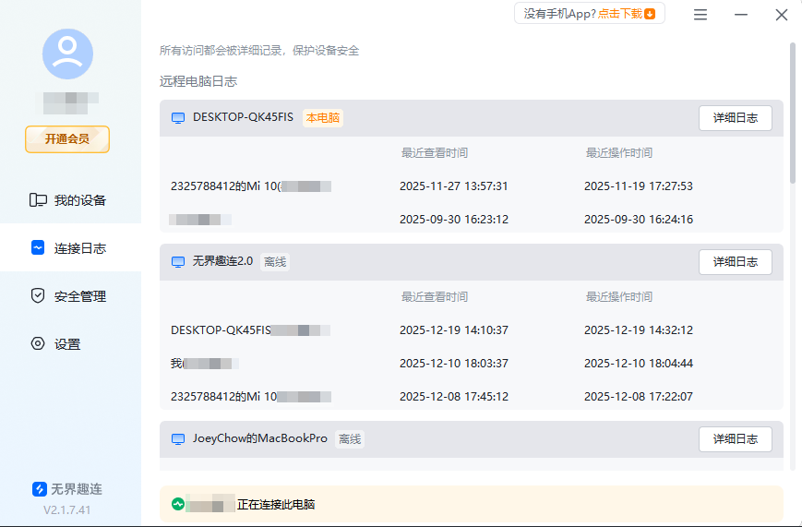This screenshot has height=527, width=802.
Task: Click the green connection status icon
Action: pyautogui.click(x=178, y=505)
